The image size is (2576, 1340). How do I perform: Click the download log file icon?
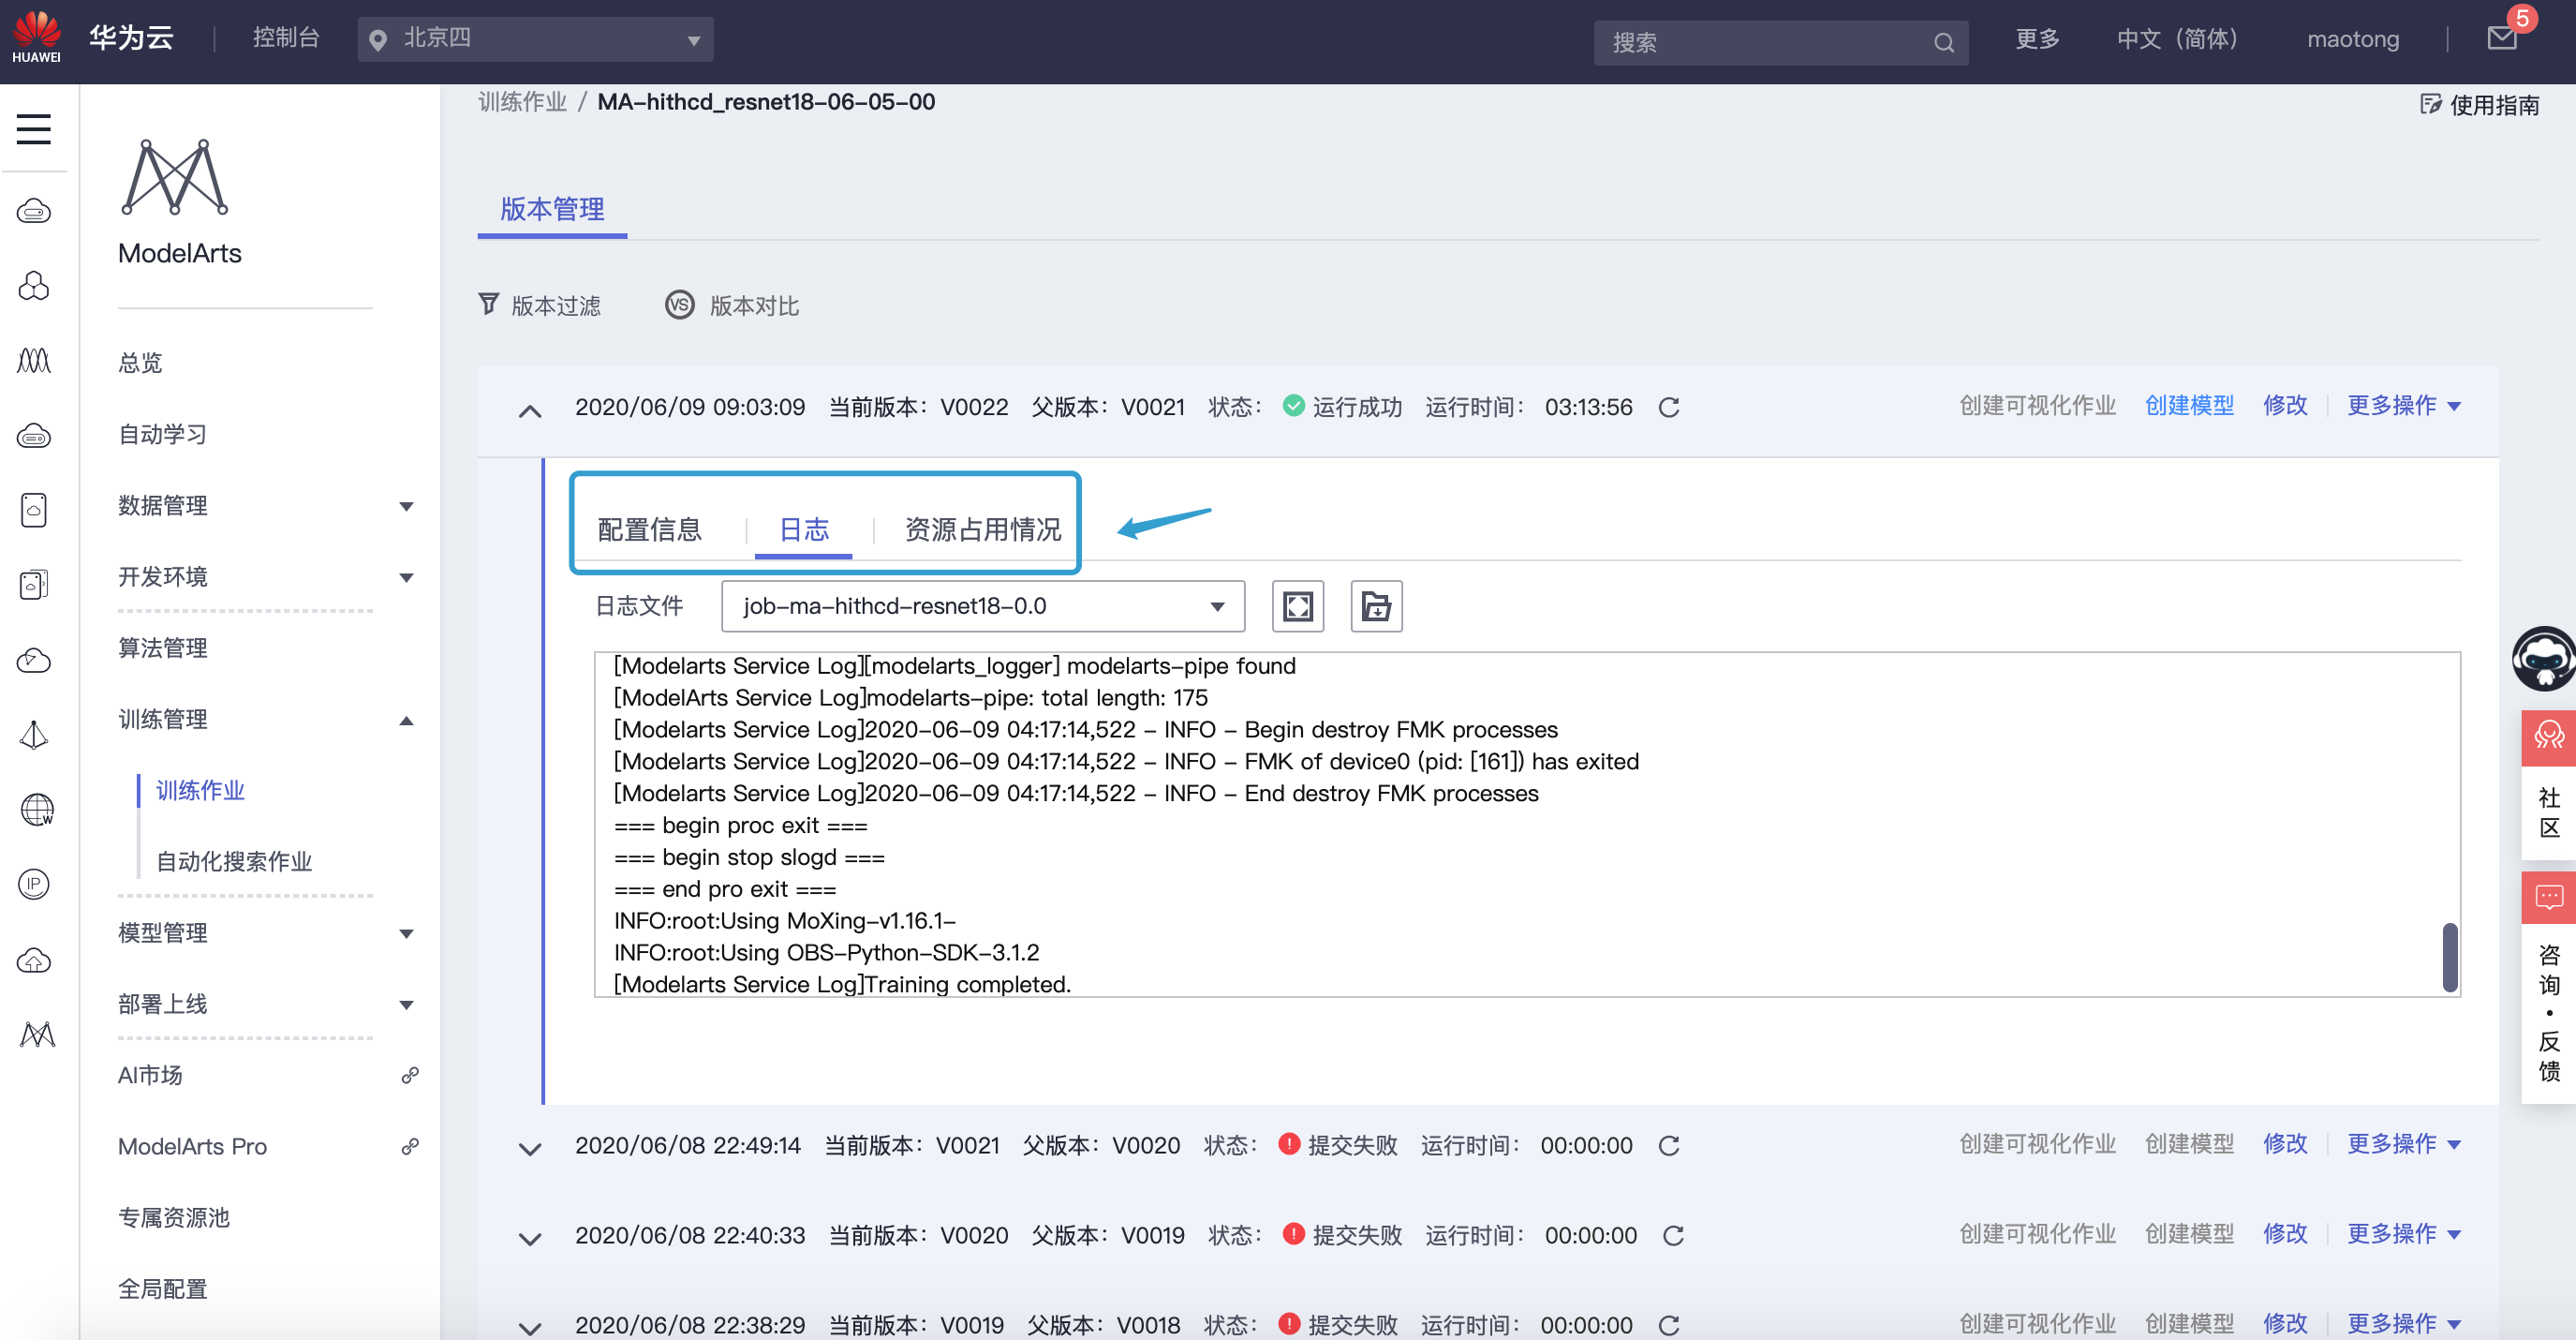click(1376, 606)
